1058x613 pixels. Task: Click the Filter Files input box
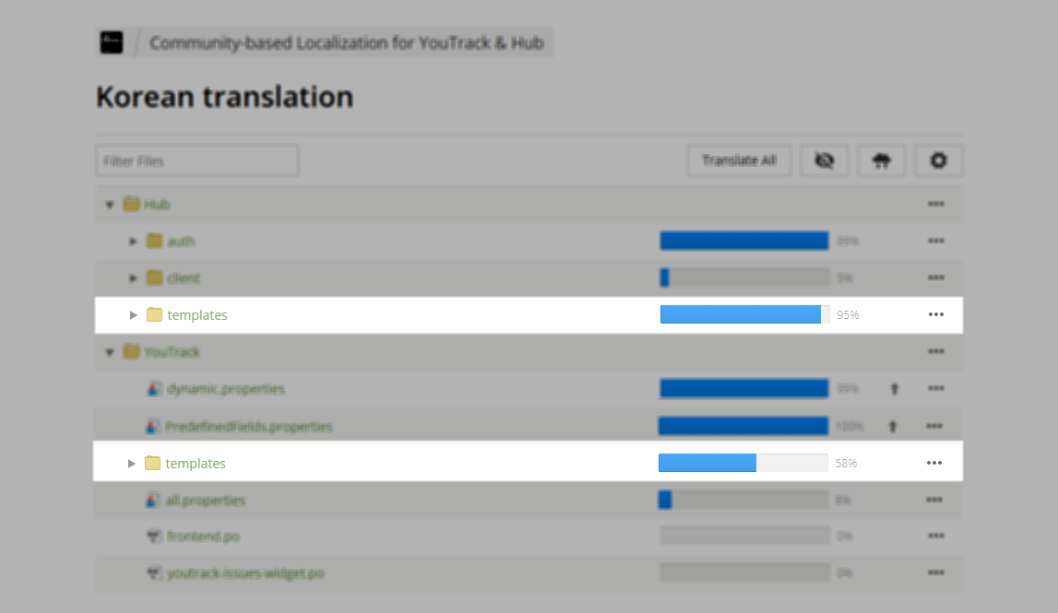(196, 159)
